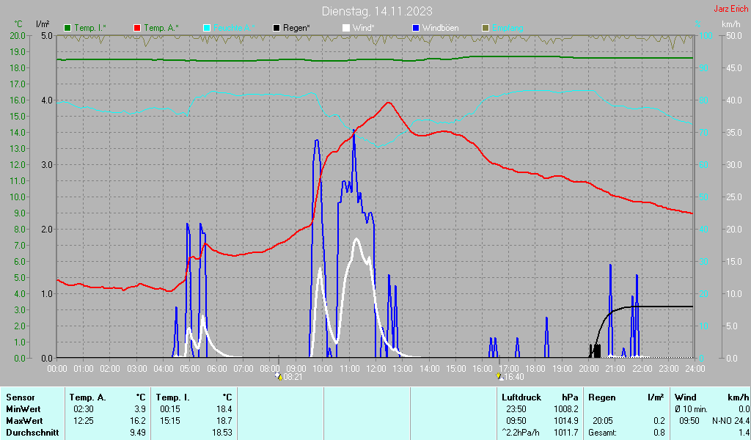Click the 9.49 average temperature value
This screenshot has height=440, width=751.
(138, 433)
